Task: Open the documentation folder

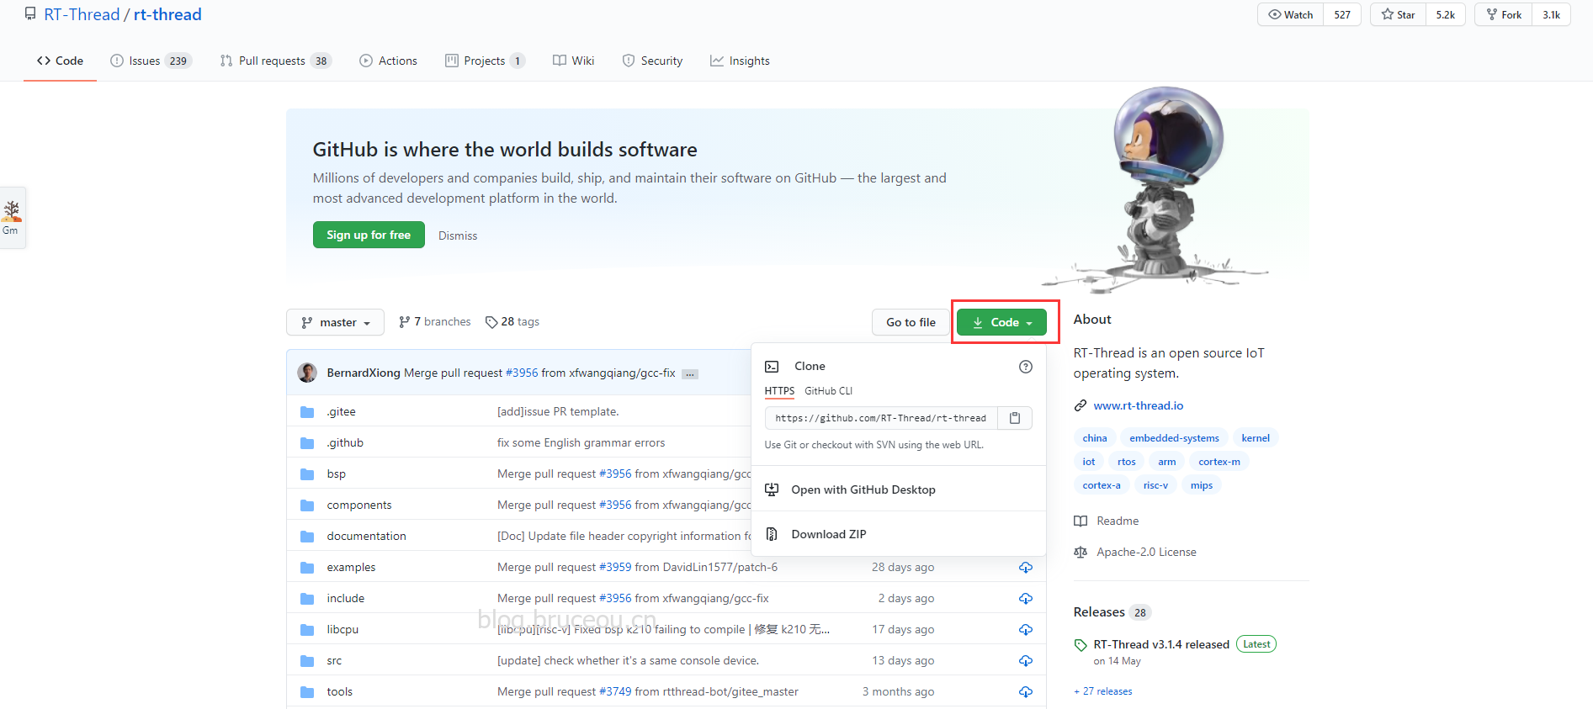Action: (366, 537)
